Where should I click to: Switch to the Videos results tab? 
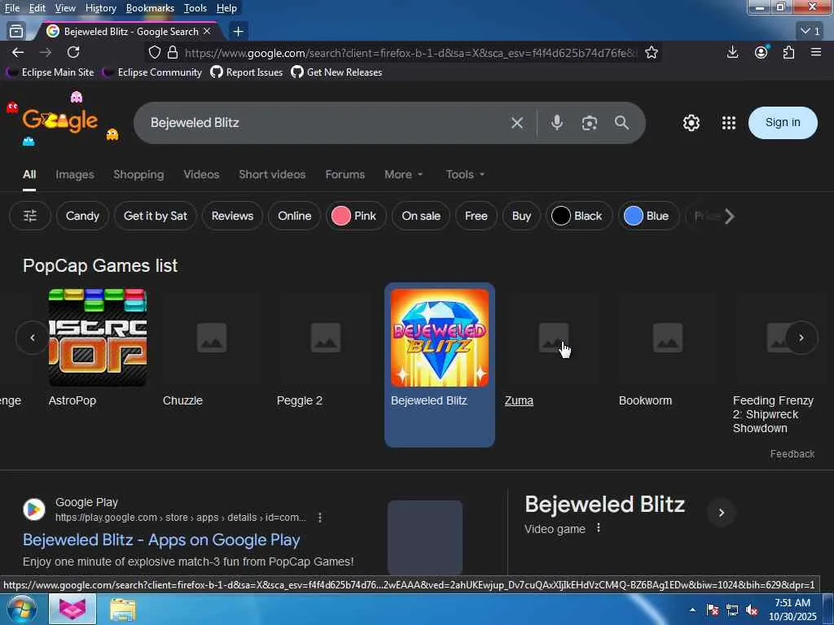[x=201, y=174]
